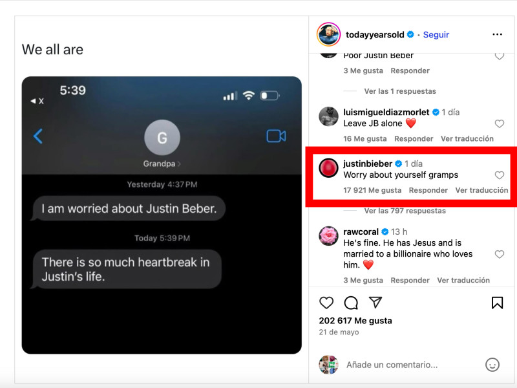Like luismigueldiazmorlet's comment heart

tap(499, 124)
